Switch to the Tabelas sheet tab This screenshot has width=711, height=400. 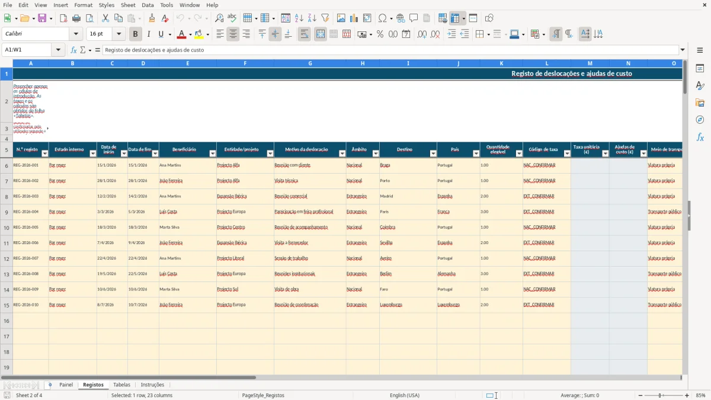[121, 385]
